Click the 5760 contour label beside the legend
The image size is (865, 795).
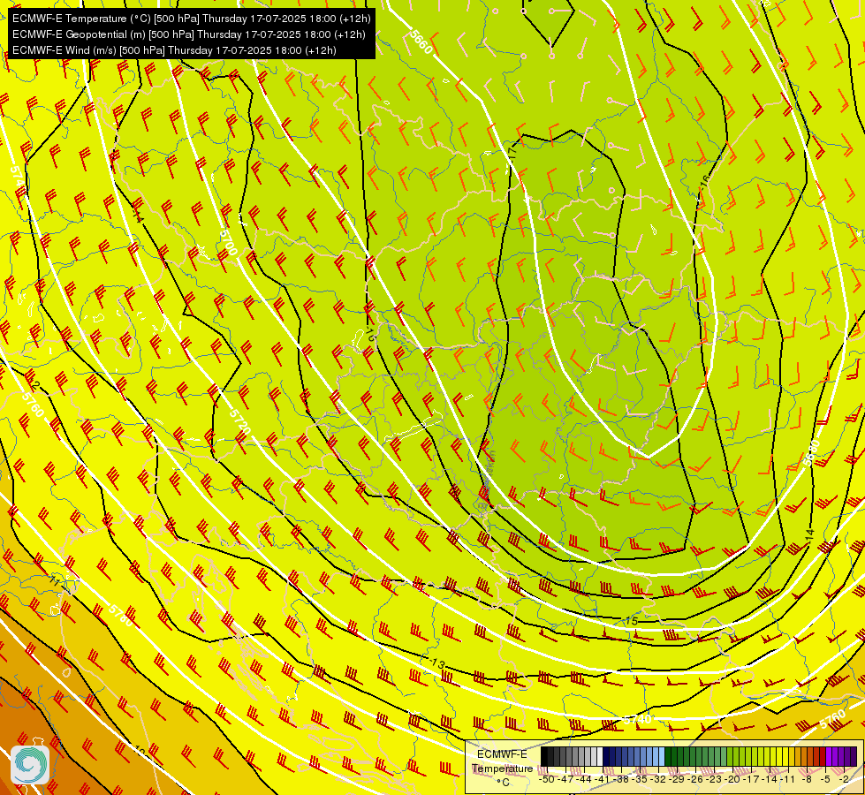(833, 719)
